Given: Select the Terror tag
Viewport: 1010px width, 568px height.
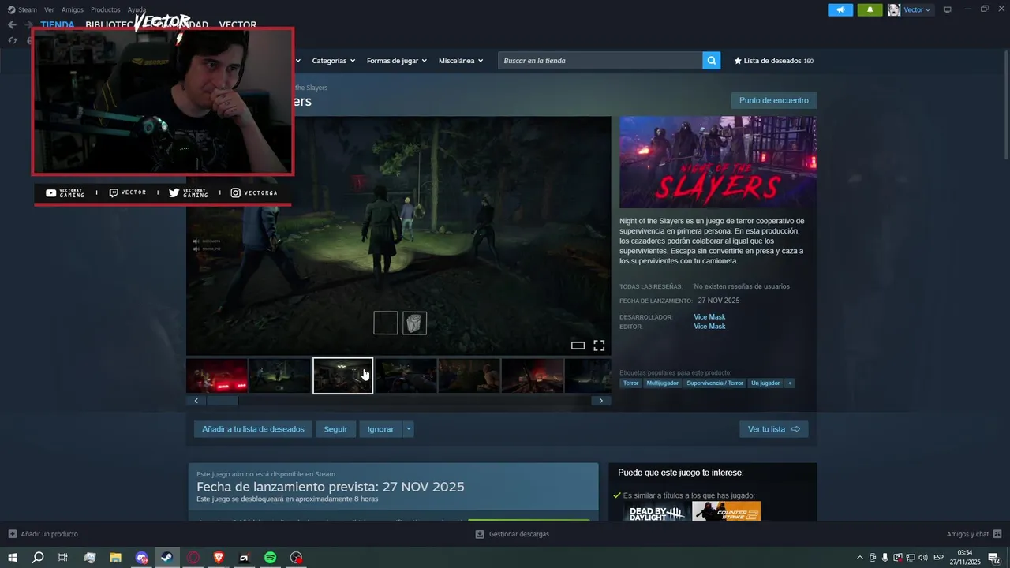Looking at the screenshot, I should (630, 383).
